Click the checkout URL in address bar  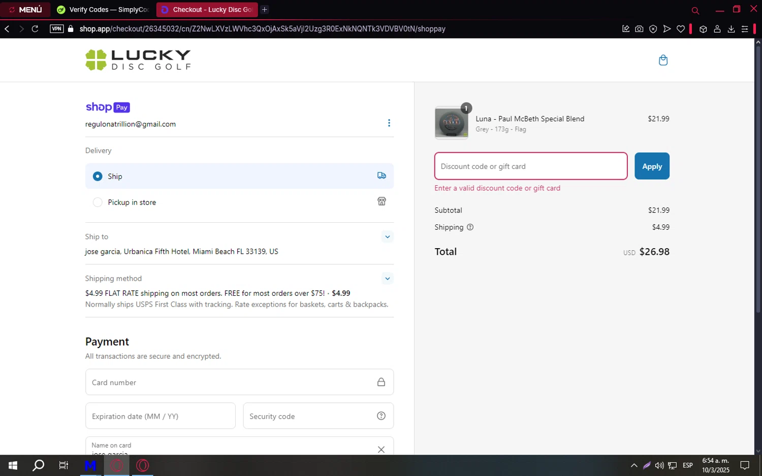tap(262, 29)
